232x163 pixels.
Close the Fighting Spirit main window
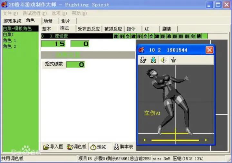[x=227, y=5]
